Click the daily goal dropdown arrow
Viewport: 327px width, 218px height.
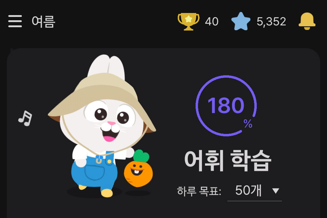coord(276,191)
